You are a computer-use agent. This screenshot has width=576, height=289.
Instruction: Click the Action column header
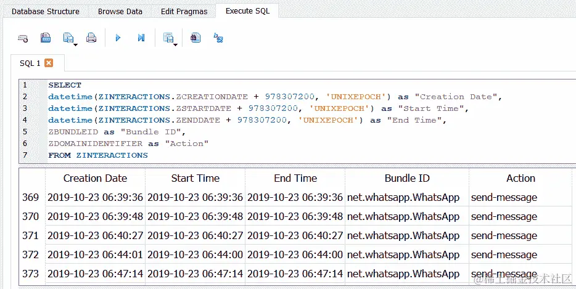pos(520,179)
